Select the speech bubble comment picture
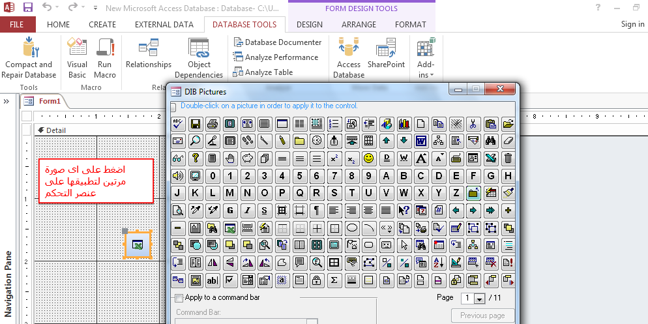Image resolution: width=648 pixels, height=324 pixels. [x=299, y=263]
